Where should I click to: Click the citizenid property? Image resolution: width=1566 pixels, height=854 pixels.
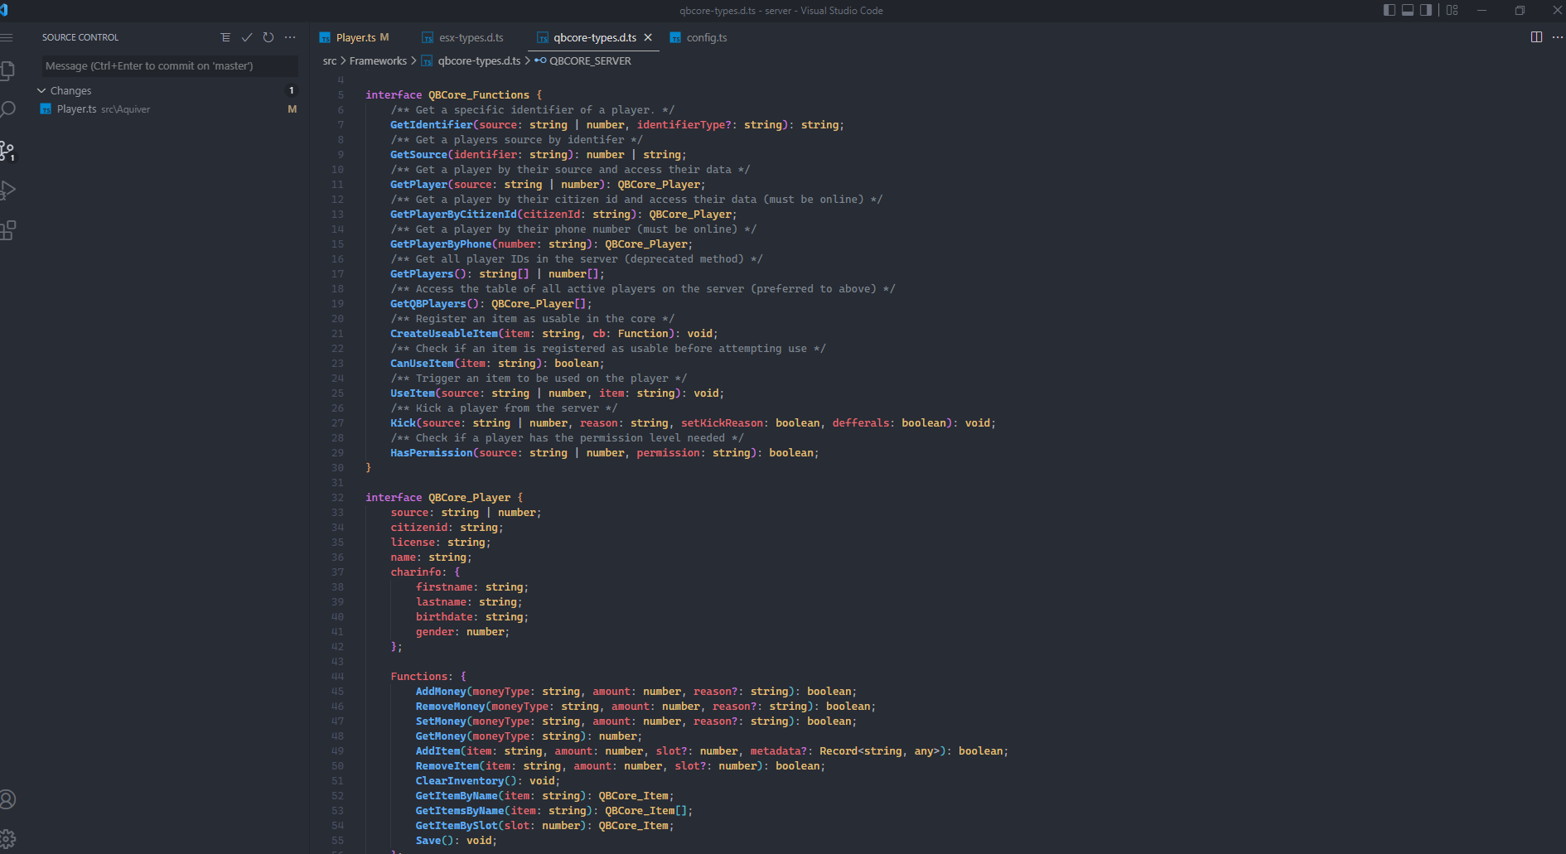pos(418,528)
